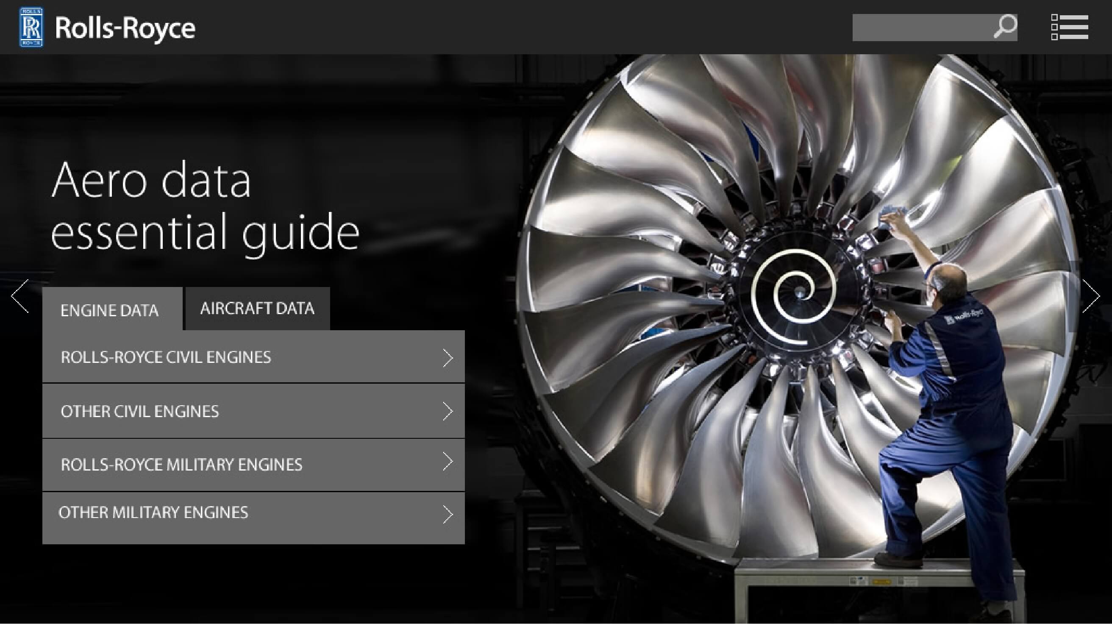Switch to the Aircraft Data tab
This screenshot has height=624, width=1112.
(x=257, y=308)
